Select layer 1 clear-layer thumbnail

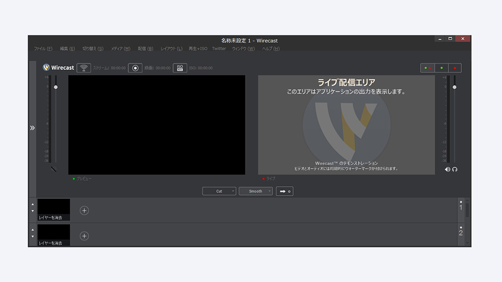(54, 210)
